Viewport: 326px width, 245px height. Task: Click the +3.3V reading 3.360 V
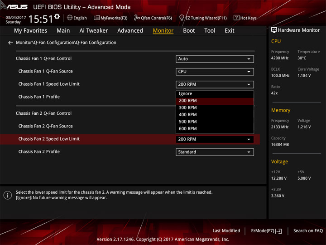click(x=278, y=196)
